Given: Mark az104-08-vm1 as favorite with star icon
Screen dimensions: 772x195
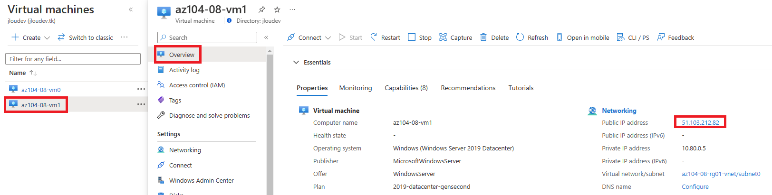Looking at the screenshot, I should pos(277,9).
